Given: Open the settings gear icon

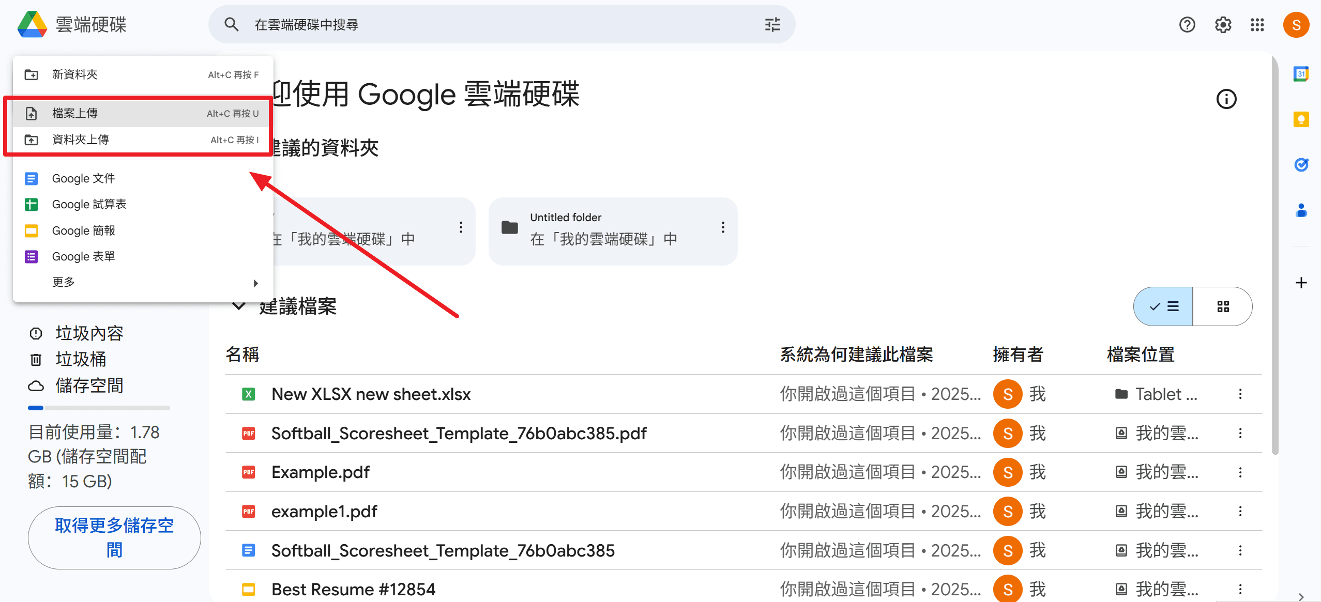Looking at the screenshot, I should [x=1223, y=24].
